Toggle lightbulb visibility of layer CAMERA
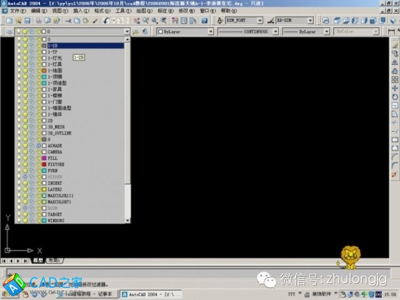 (x=18, y=152)
